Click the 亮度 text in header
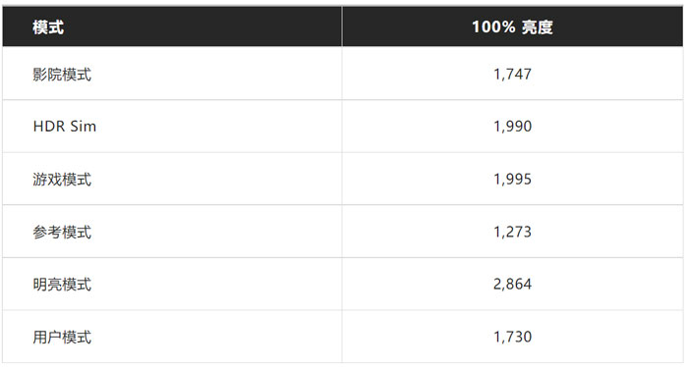 [x=537, y=27]
